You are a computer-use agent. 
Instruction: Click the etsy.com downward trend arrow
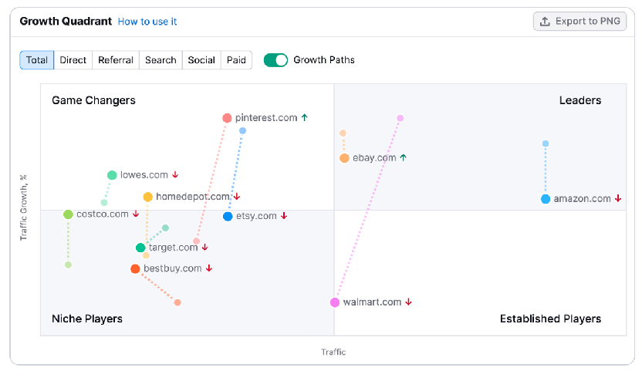click(284, 216)
